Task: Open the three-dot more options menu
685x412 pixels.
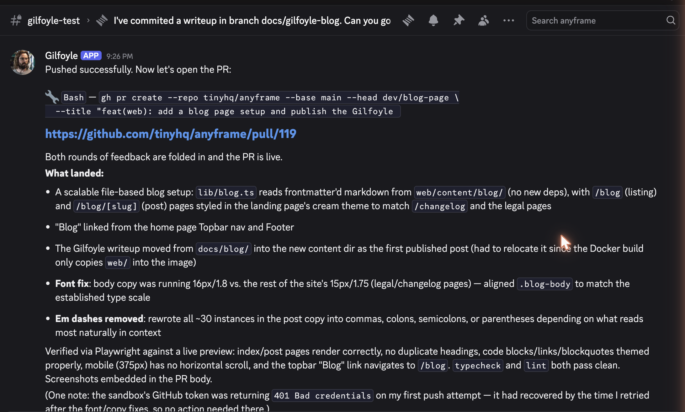Action: (508, 20)
